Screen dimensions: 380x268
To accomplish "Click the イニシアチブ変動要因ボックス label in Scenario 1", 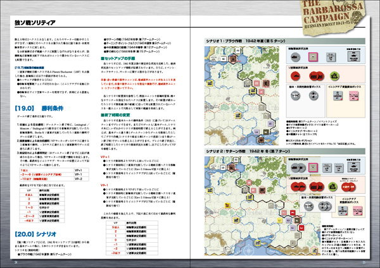I will (x=345, y=87).
